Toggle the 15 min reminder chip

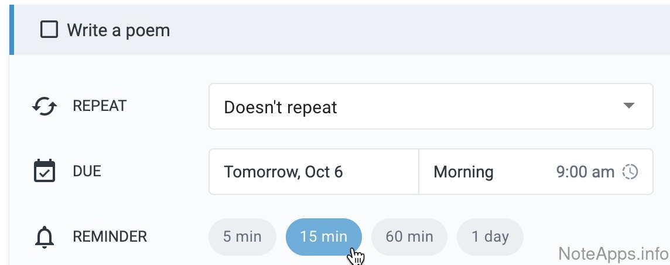coord(323,236)
